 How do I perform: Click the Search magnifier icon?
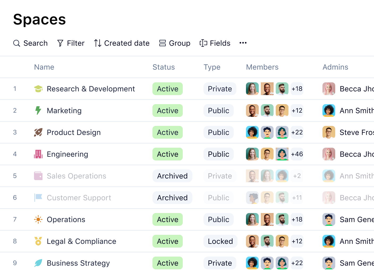[17, 43]
